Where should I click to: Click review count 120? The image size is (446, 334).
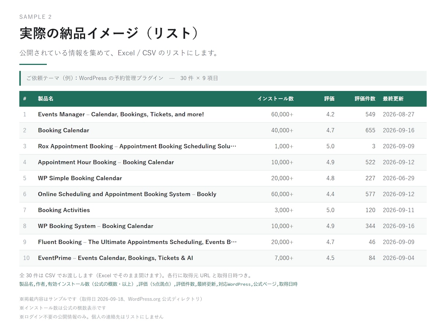point(370,210)
